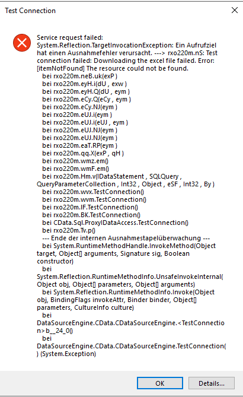Click the 'rxo220m.Hm.v(IDataStatement, SQLQuery' line
Viewport: 243px width, 397px height.
click(x=112, y=176)
